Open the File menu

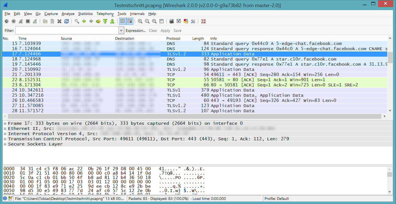click(7, 14)
